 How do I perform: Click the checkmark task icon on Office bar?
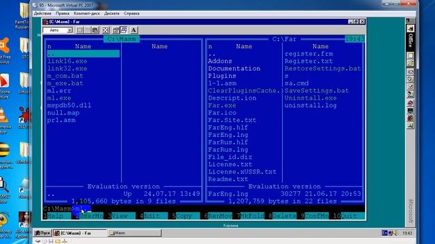point(411,87)
